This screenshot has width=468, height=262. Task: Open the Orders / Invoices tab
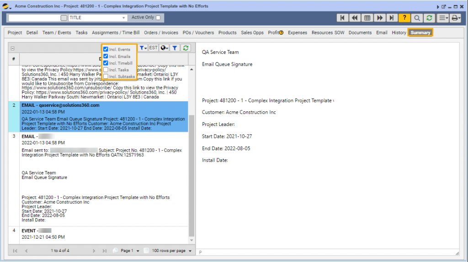161,33
